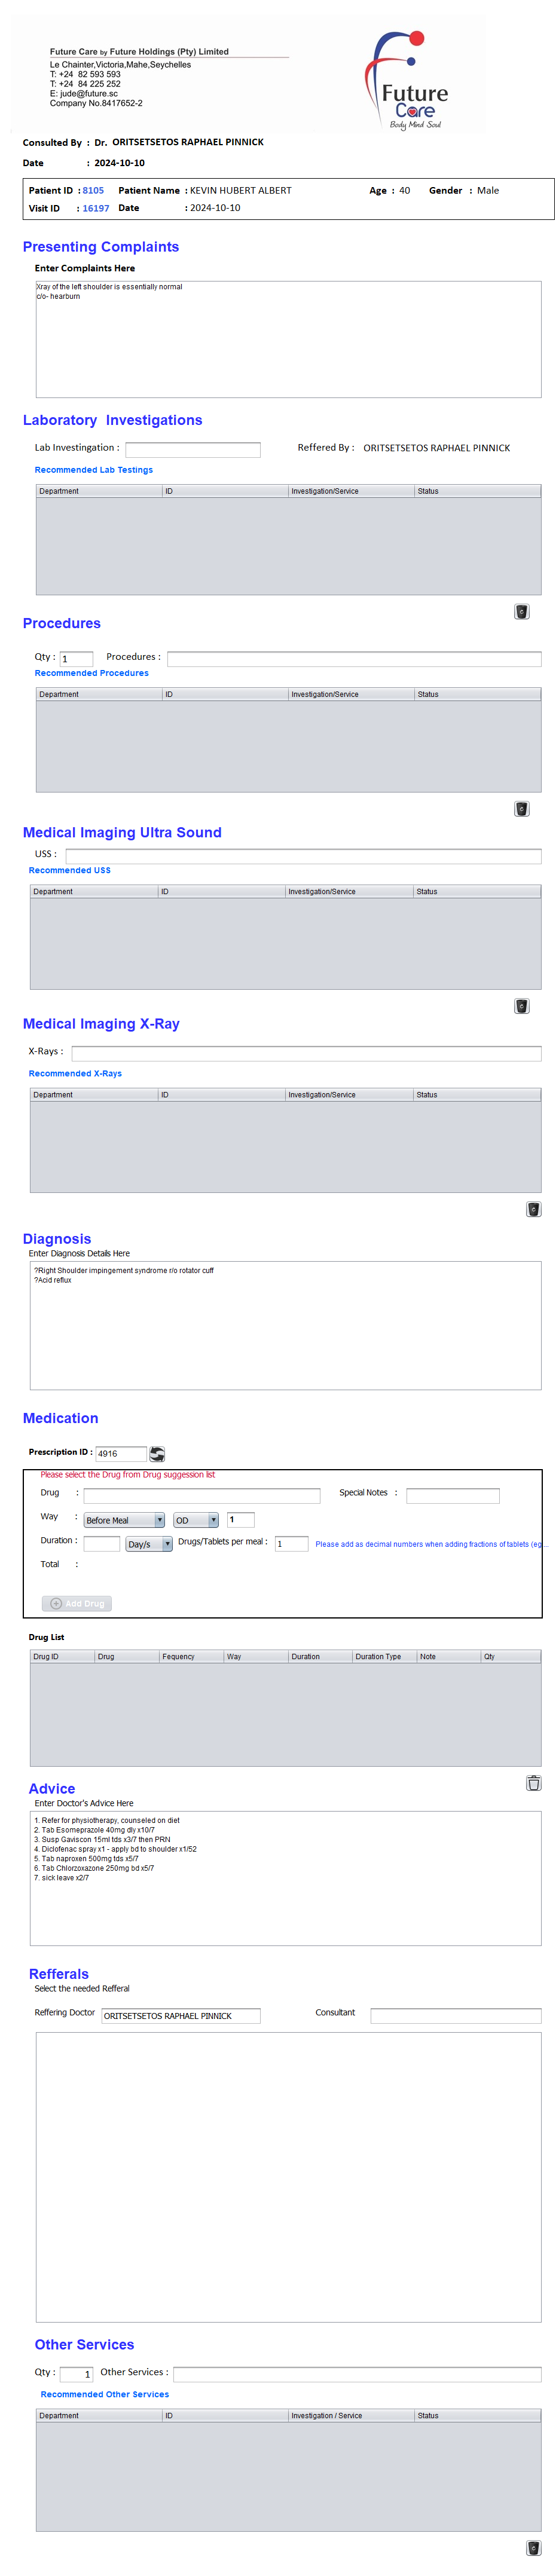Image resolution: width=556 pixels, height=2576 pixels.
Task: Click the Patient ID 8105 link
Action: tap(93, 190)
